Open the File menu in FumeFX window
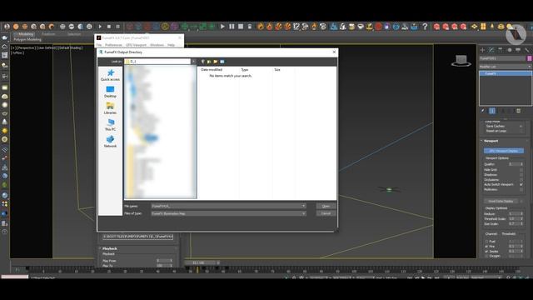 (99, 45)
